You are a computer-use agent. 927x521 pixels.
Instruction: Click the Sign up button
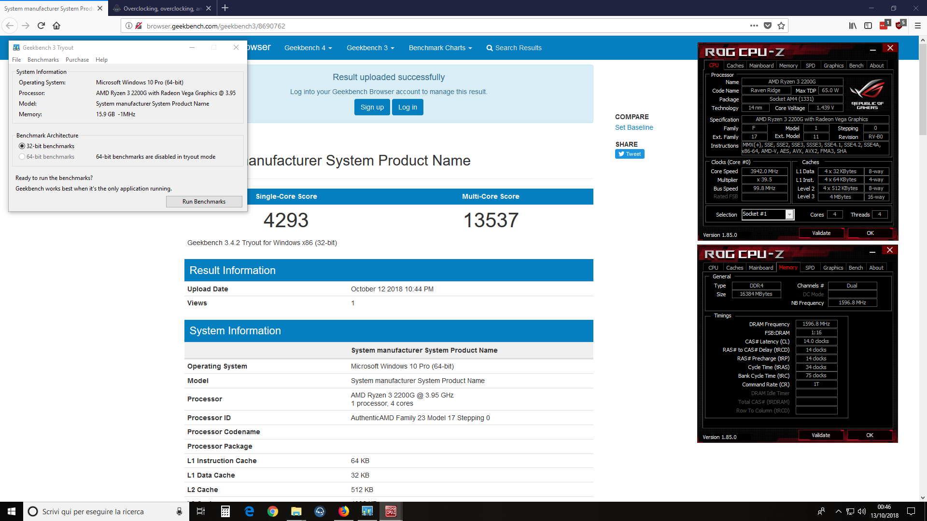pyautogui.click(x=372, y=107)
